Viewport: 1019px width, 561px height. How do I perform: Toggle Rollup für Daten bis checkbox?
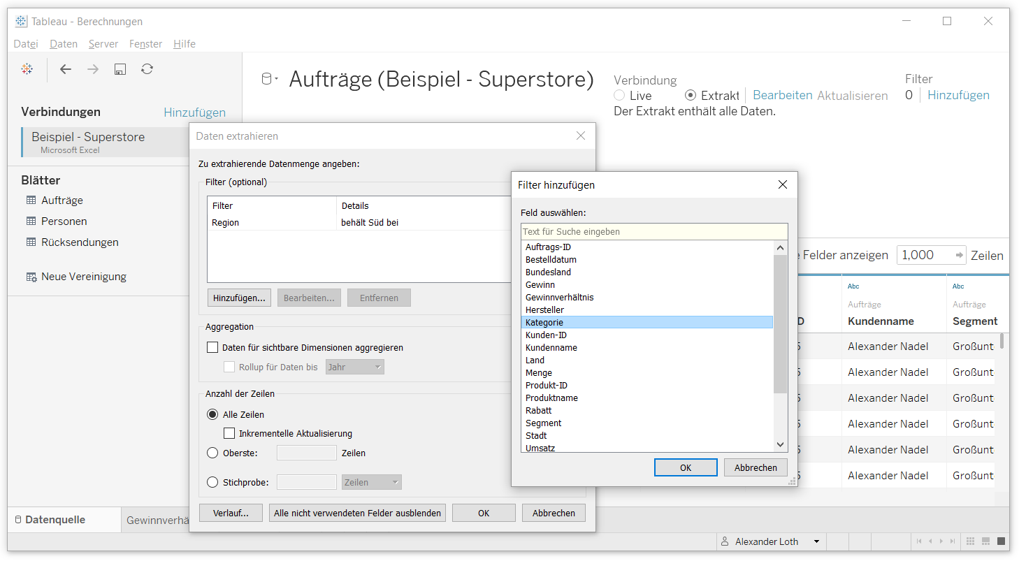coord(229,367)
